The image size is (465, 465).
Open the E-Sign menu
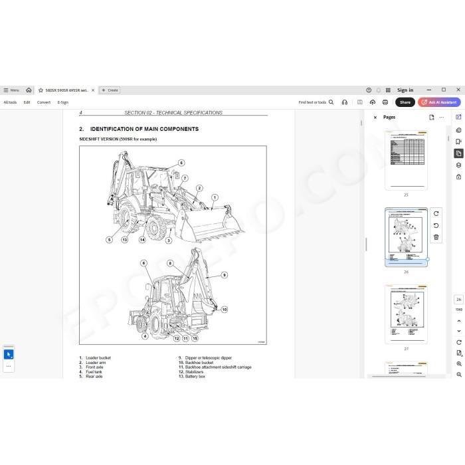(63, 102)
